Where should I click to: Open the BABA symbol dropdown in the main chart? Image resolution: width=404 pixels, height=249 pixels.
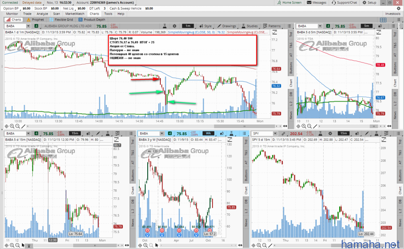(28, 26)
